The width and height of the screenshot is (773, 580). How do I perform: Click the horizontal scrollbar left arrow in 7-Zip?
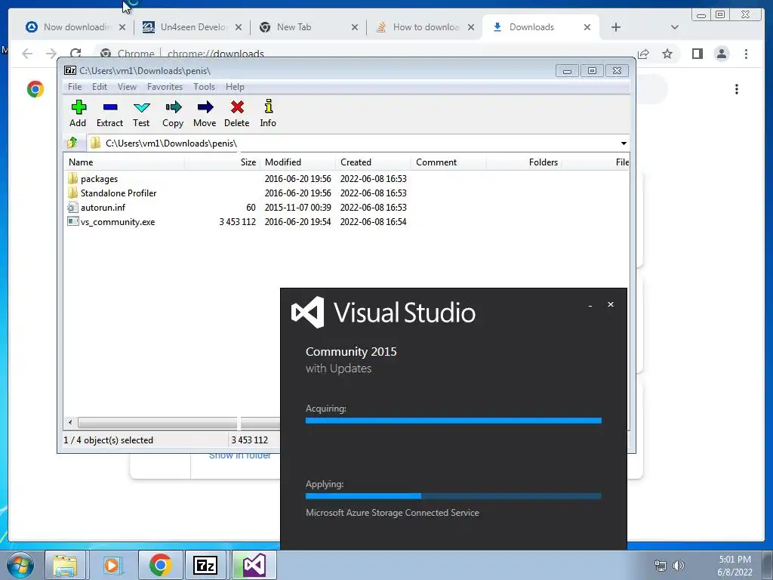click(70, 423)
